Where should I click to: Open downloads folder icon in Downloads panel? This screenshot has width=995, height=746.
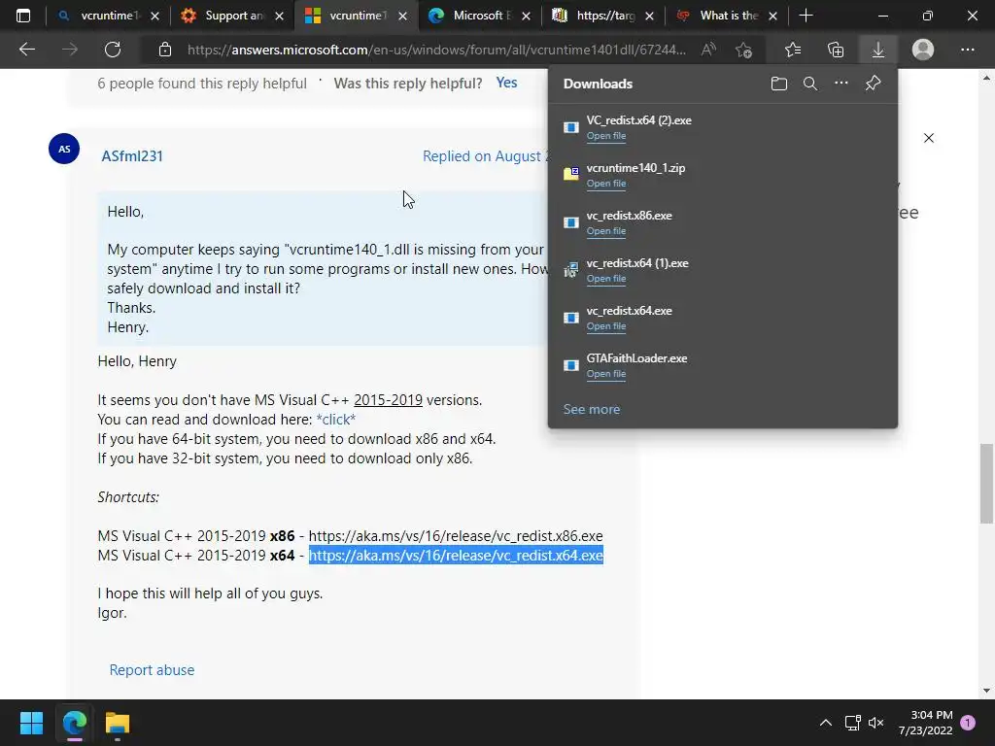pos(779,84)
